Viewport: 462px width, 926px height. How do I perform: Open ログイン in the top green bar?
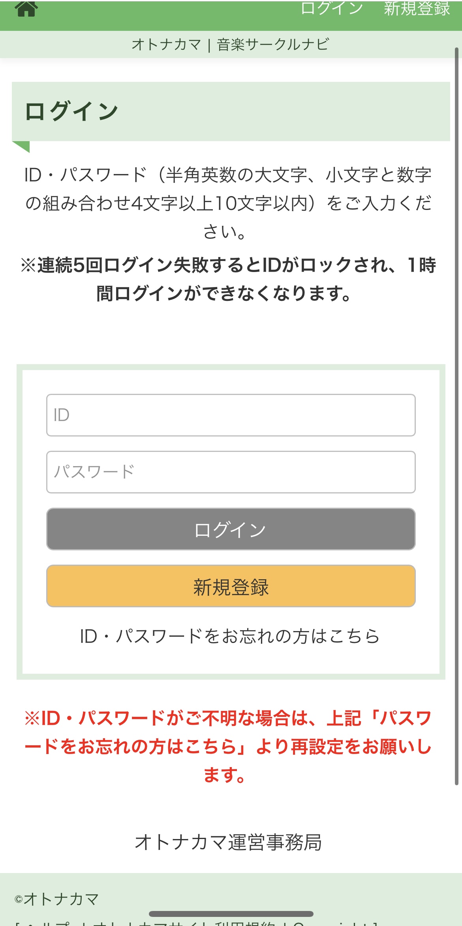point(332,8)
